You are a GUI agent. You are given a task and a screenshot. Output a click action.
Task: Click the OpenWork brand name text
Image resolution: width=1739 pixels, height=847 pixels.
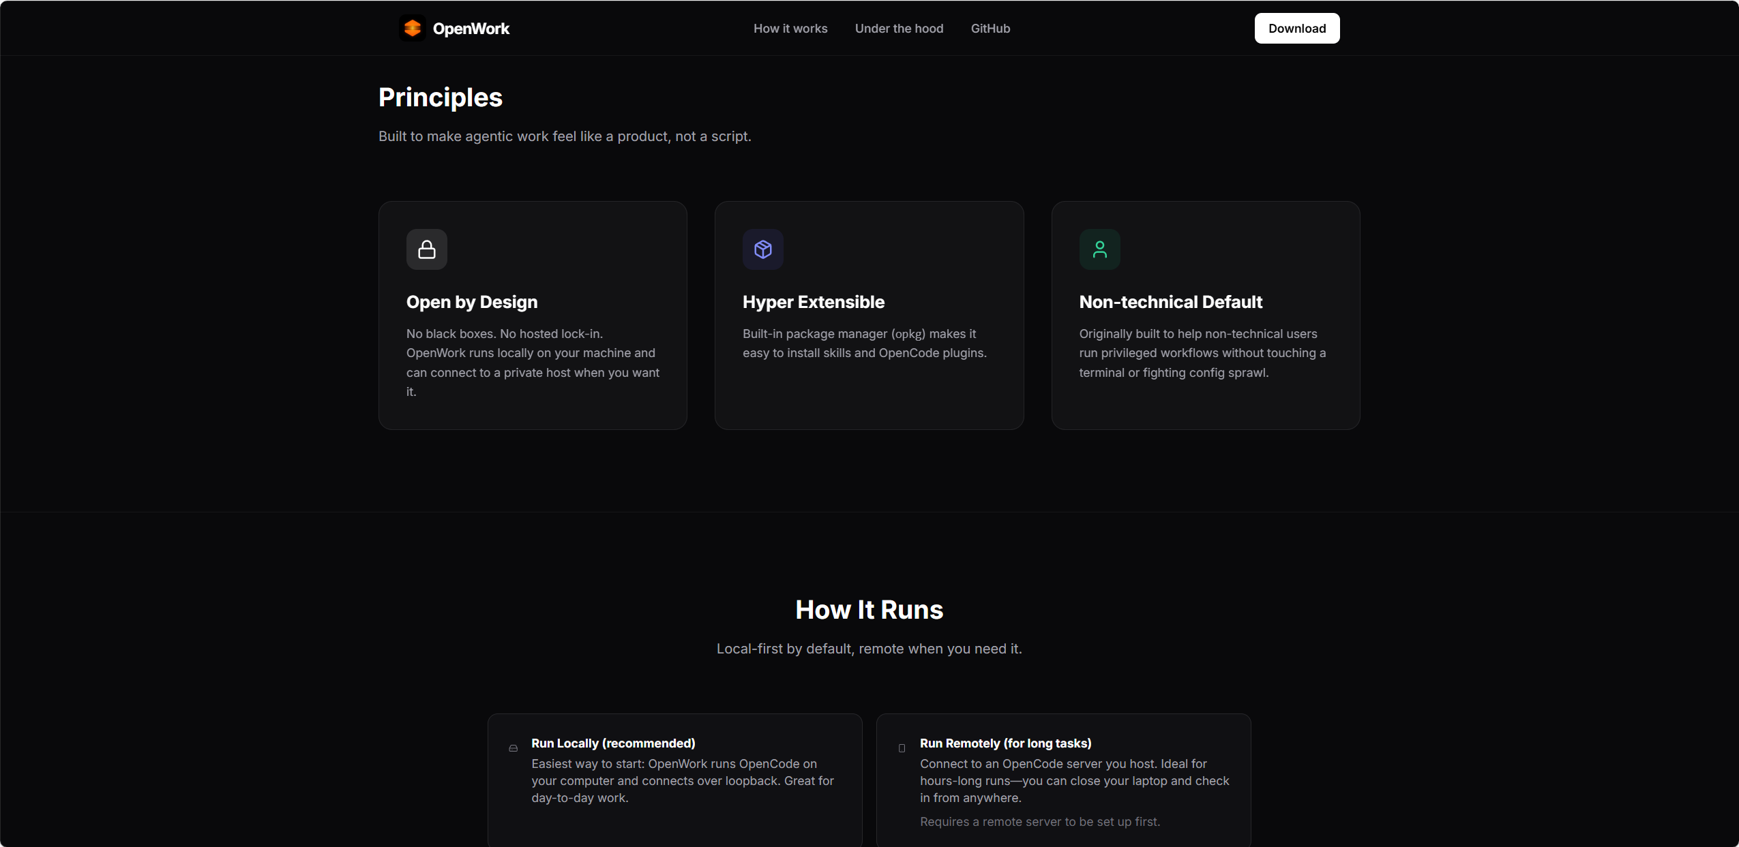(471, 29)
